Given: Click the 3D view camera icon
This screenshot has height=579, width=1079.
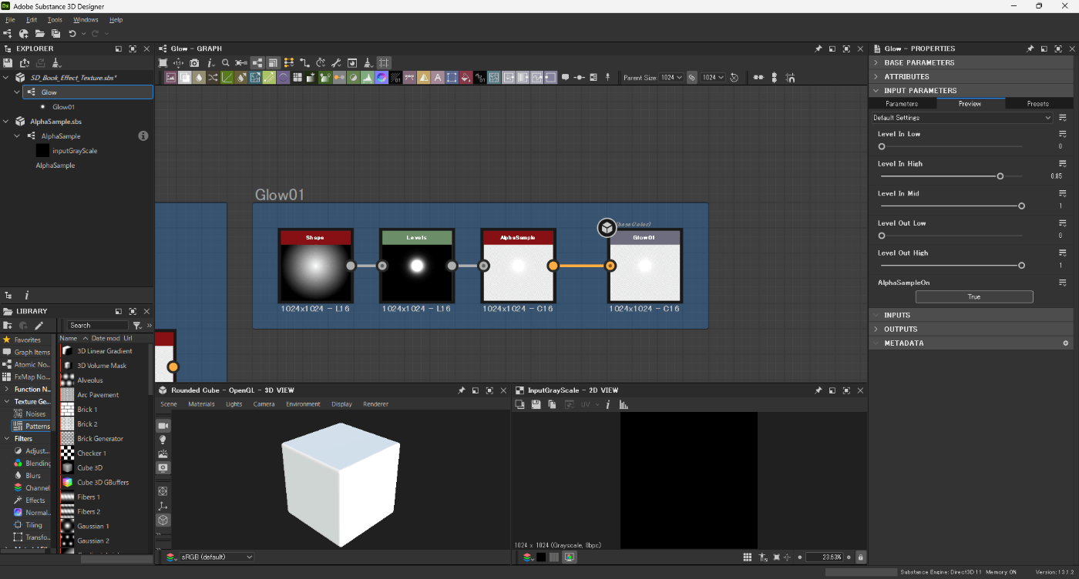Looking at the screenshot, I should [163, 425].
